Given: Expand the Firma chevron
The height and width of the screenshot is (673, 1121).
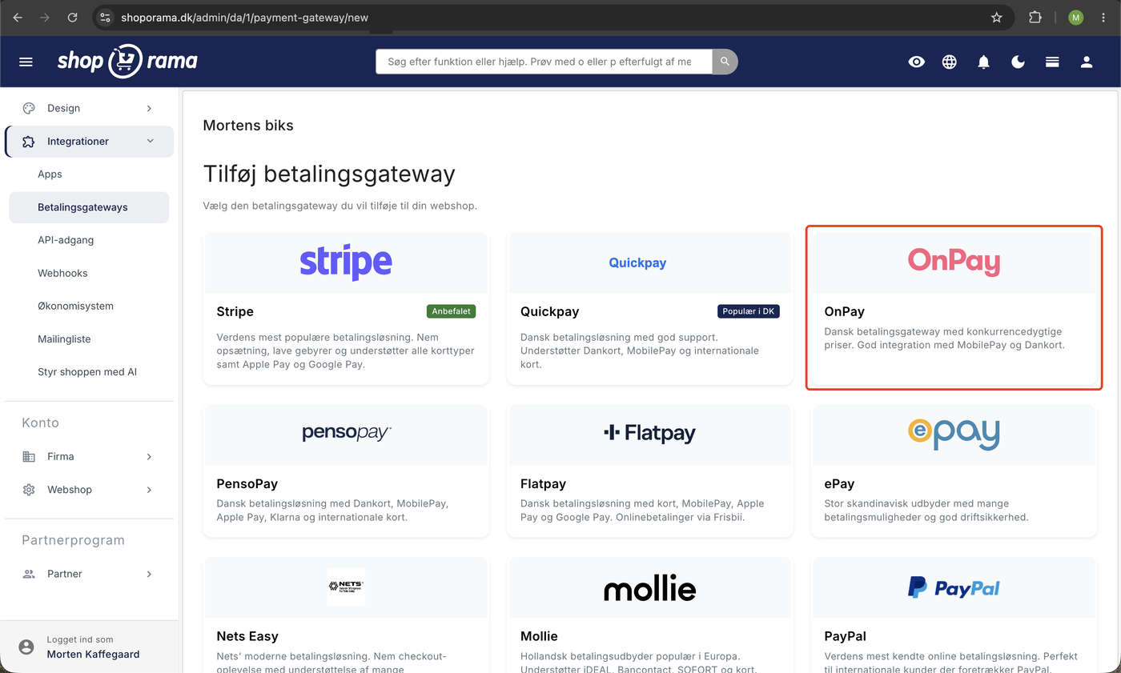Looking at the screenshot, I should click(150, 456).
